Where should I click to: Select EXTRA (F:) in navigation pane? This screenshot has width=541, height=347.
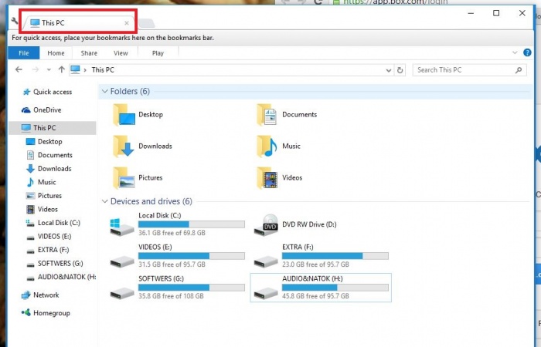pyautogui.click(x=48, y=250)
